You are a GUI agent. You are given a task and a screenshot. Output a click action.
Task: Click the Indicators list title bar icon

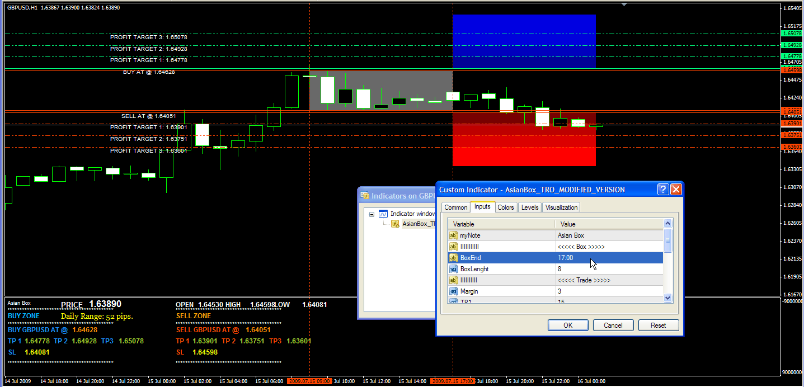365,196
